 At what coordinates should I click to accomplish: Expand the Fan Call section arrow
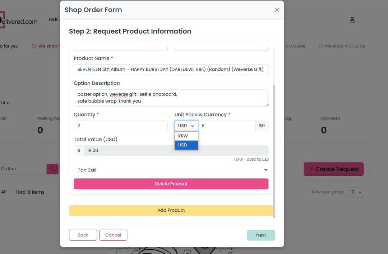click(266, 170)
